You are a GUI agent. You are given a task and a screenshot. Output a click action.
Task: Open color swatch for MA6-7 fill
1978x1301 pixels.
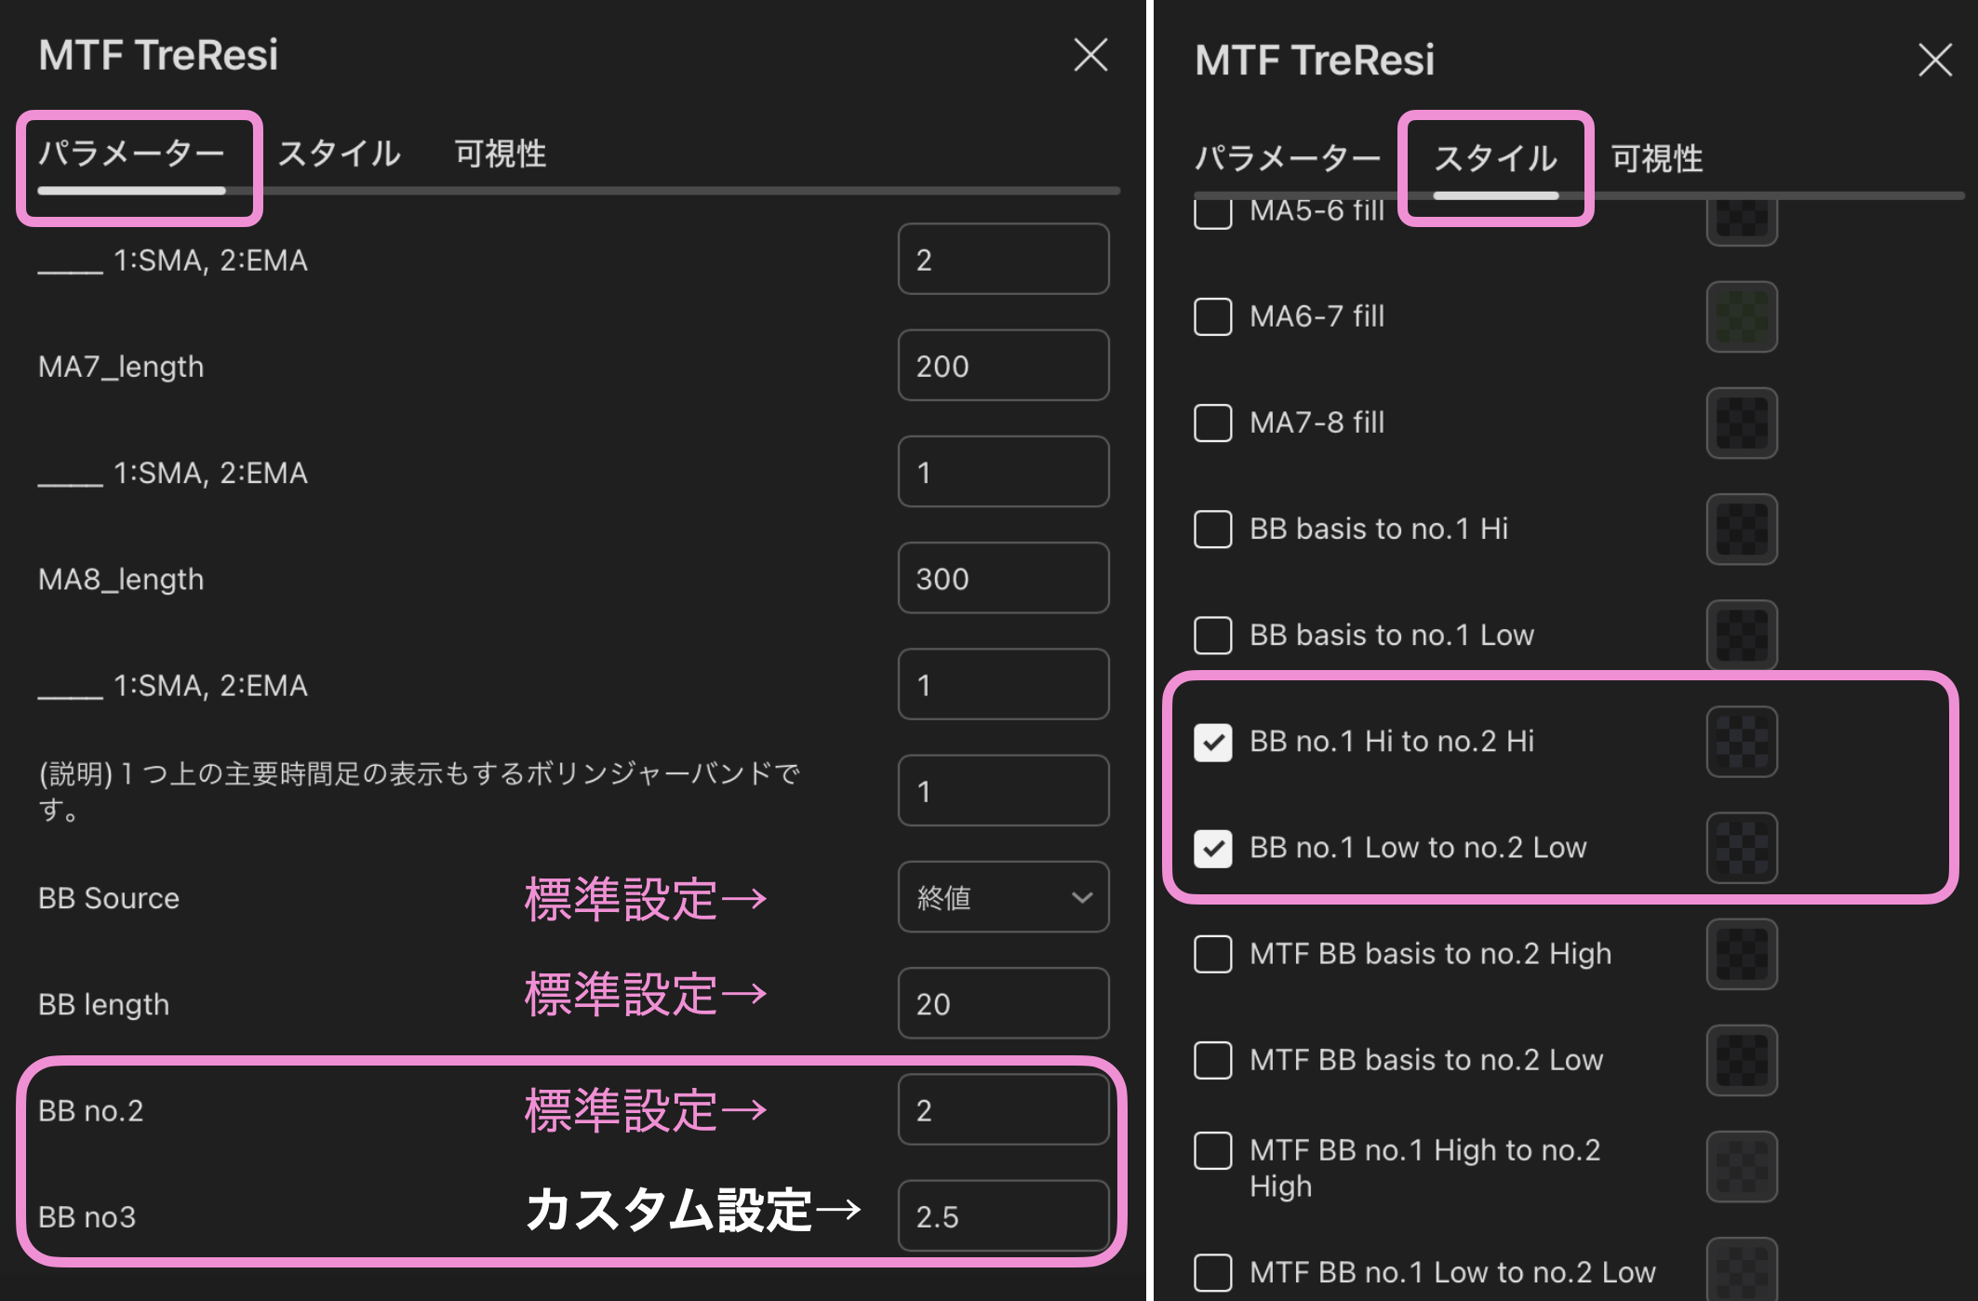pos(1742,316)
